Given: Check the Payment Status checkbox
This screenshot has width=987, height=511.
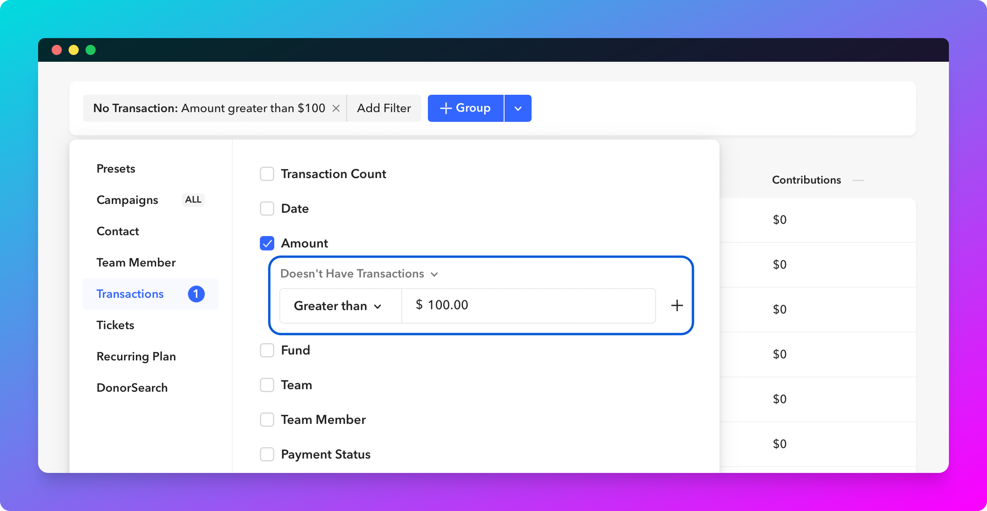Looking at the screenshot, I should coord(267,454).
